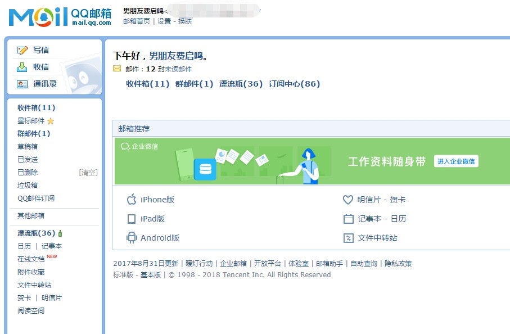Open 已发送 folder
The height and width of the screenshot is (334, 510).
click(x=28, y=159)
